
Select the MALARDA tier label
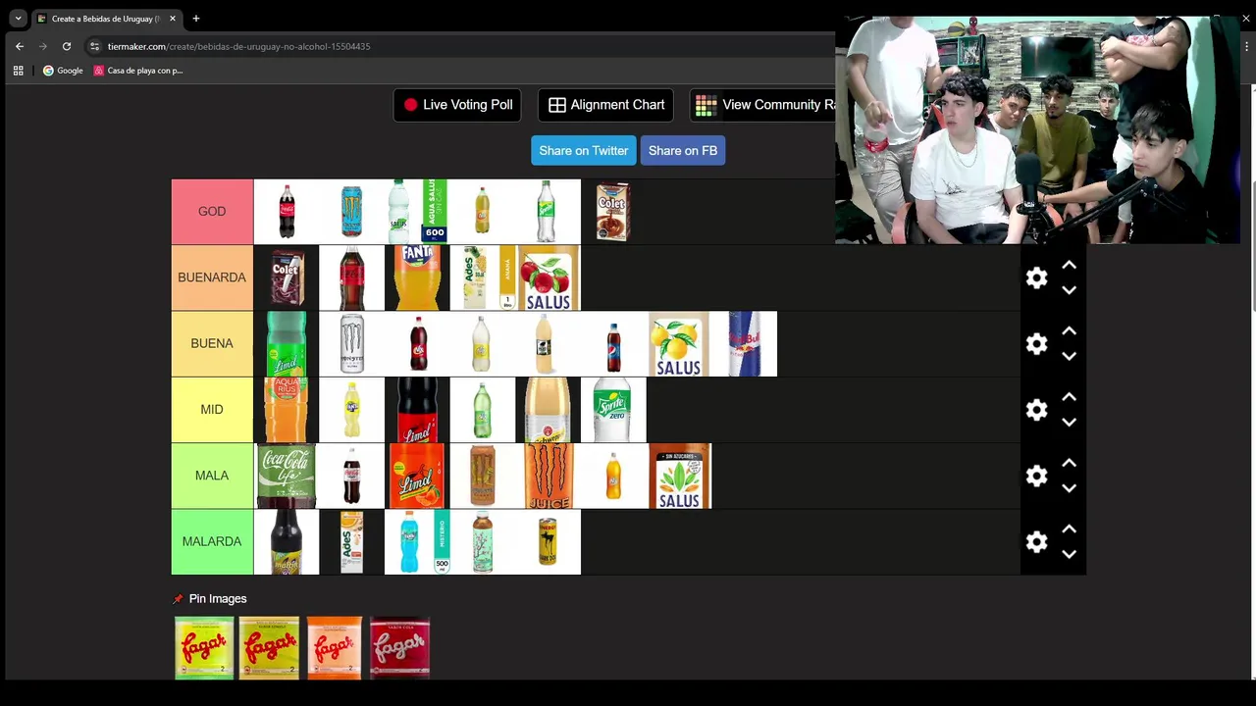pyautogui.click(x=212, y=541)
